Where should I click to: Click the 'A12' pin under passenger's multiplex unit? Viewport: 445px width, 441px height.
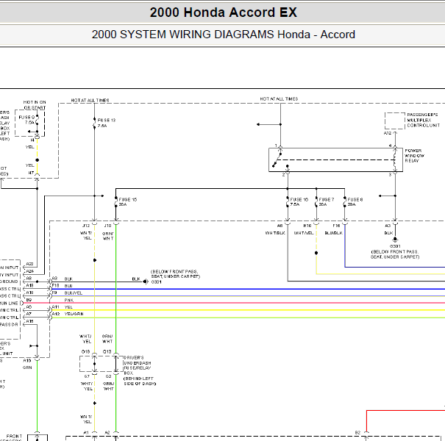pyautogui.click(x=388, y=133)
